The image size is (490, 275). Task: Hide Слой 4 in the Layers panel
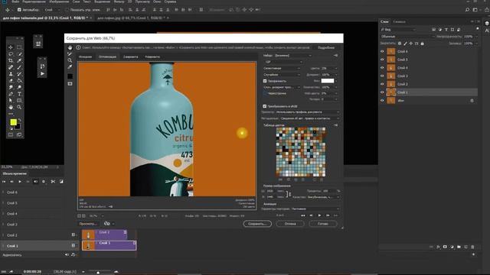coord(382,68)
